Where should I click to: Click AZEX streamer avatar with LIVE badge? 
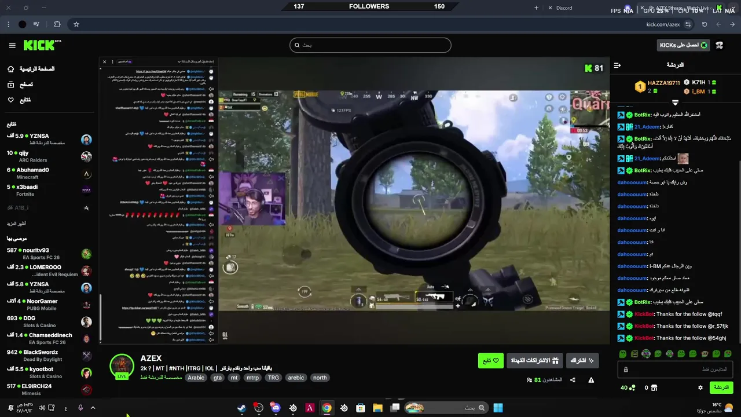[x=122, y=366]
